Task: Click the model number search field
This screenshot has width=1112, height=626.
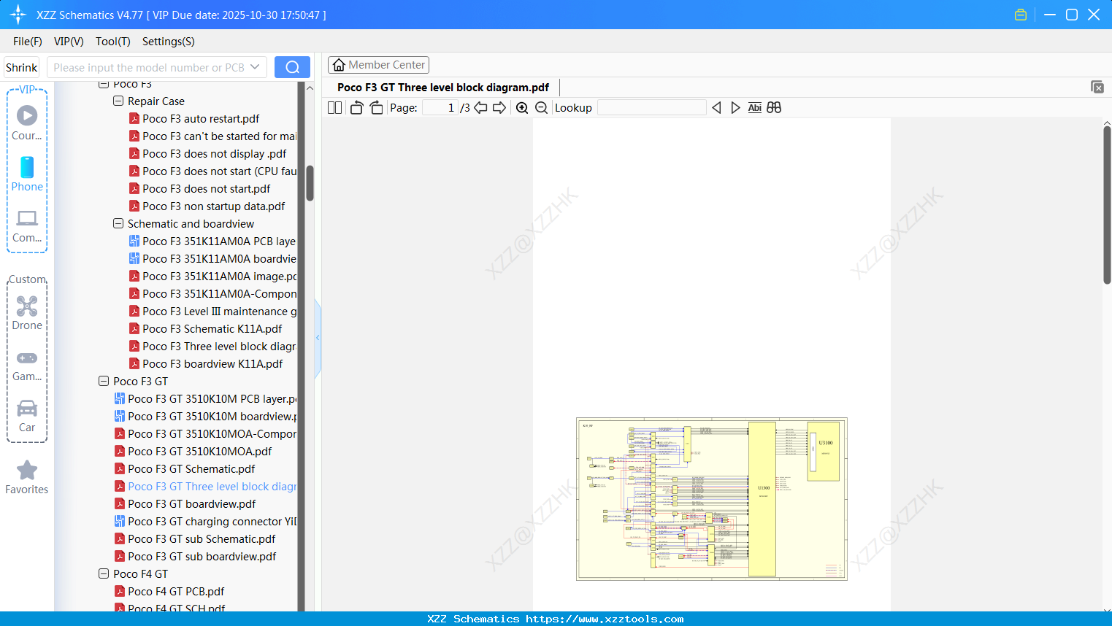Action: 150,66
